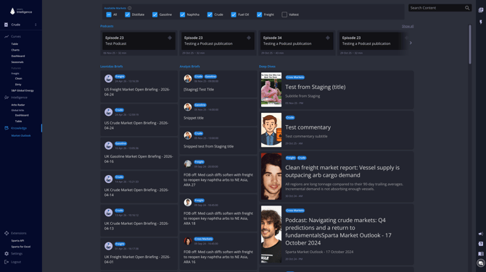Open Dirty freight page in sidebar
Screen dimensions: 486x272
(18, 85)
